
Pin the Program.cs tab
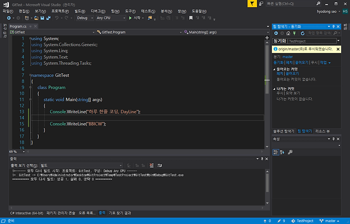point(30,26)
